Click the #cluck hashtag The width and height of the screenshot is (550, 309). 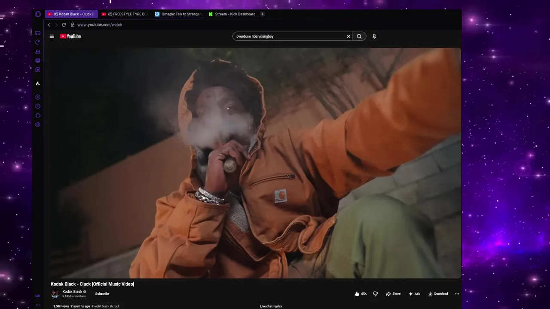point(115,306)
